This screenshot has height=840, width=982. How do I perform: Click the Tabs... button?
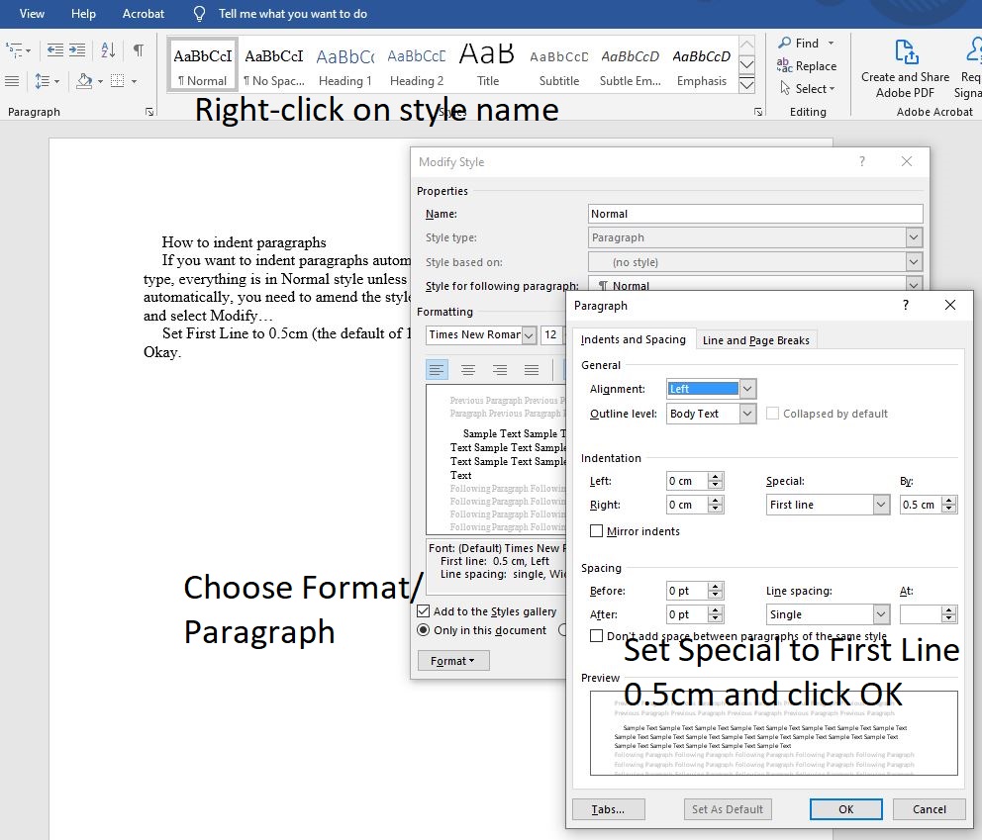click(608, 809)
